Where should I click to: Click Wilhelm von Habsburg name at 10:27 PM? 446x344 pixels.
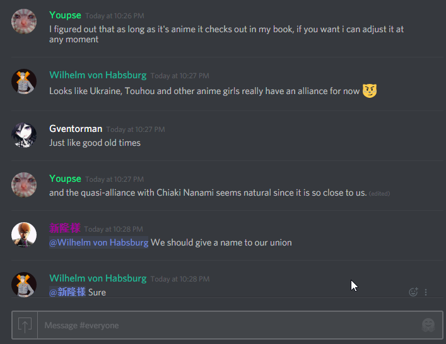click(x=98, y=75)
